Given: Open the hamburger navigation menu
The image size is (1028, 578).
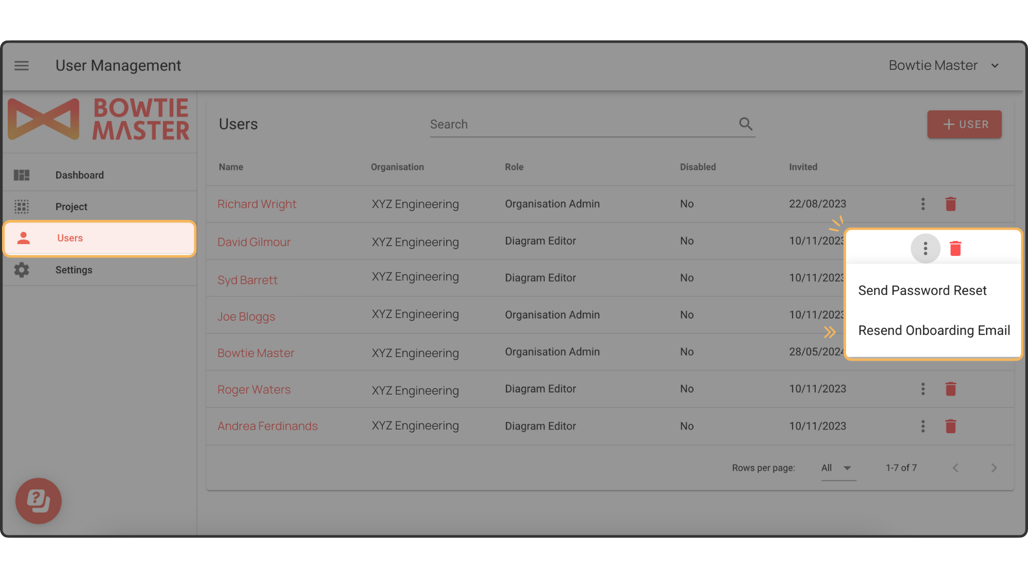Looking at the screenshot, I should coord(22,66).
